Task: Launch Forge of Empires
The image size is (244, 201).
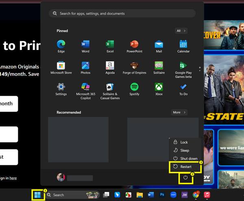Action: point(134,67)
